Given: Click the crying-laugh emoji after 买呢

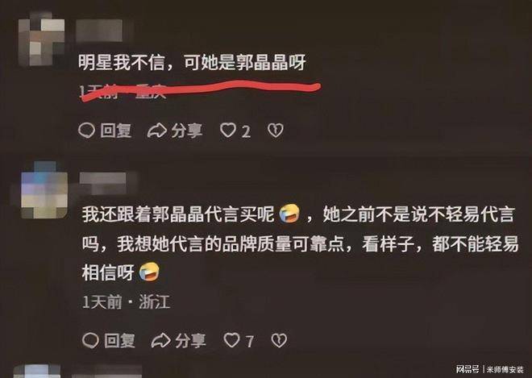Looking at the screenshot, I should pos(289,214).
